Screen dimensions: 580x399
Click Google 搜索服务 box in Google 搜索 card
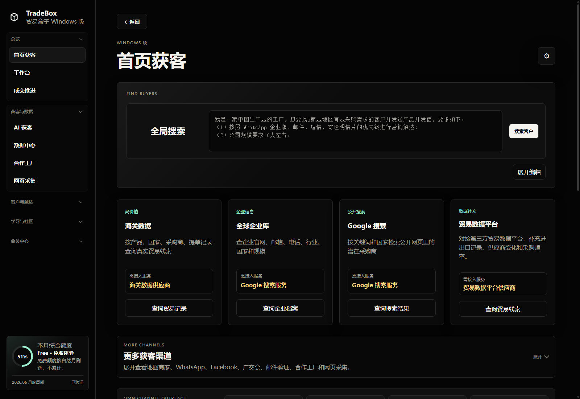click(391, 281)
